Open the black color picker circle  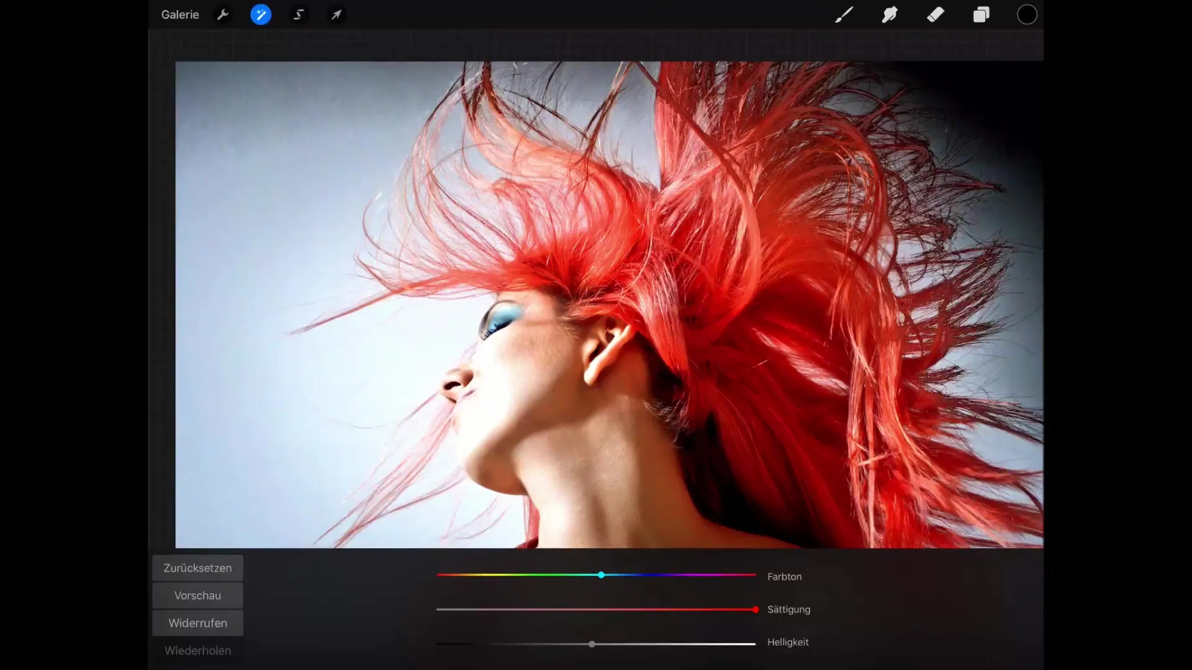coord(1027,14)
